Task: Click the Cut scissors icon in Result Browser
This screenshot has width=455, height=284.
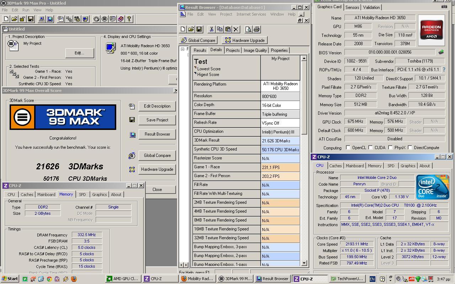Action: [x=212, y=29]
